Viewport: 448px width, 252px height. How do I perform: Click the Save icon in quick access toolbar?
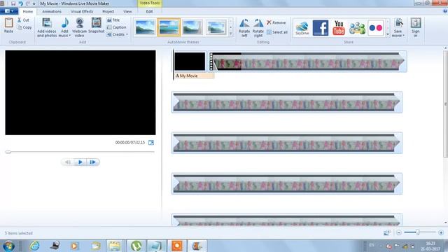pos(13,3)
